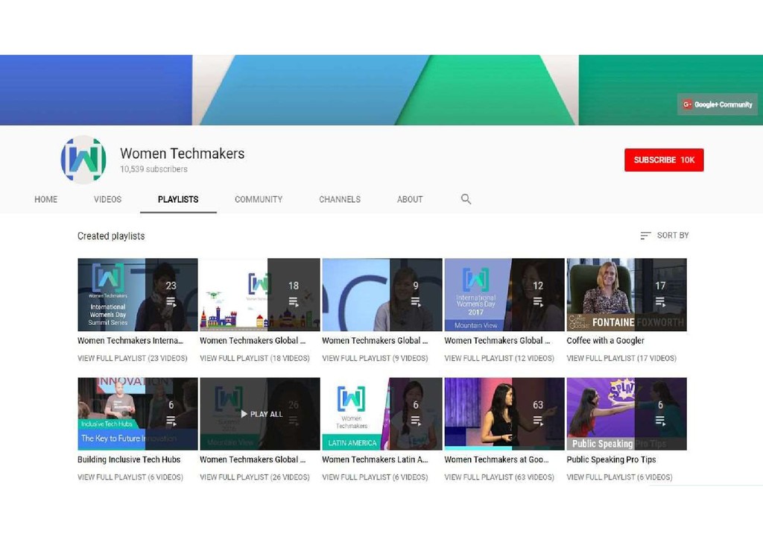Click the 'Public Speaking Pro Tips' title
Screen dimensions: 763x540
(x=611, y=459)
